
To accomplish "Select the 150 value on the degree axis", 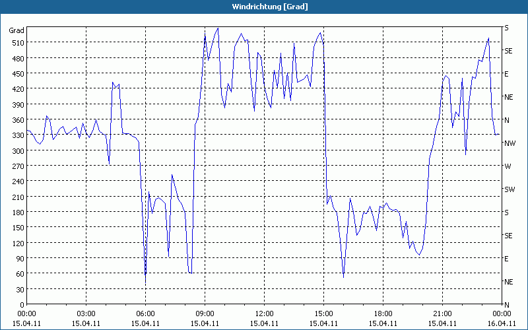I will tap(18, 228).
